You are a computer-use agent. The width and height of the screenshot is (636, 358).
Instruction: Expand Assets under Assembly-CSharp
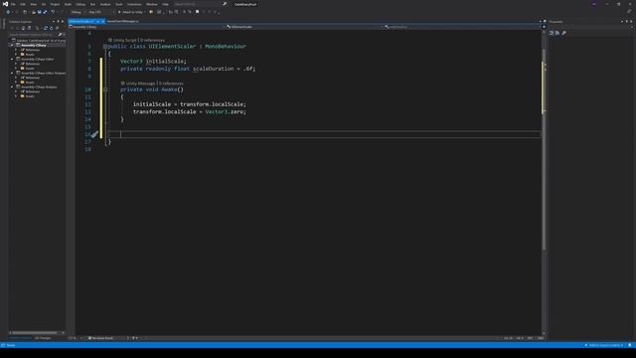(16, 55)
